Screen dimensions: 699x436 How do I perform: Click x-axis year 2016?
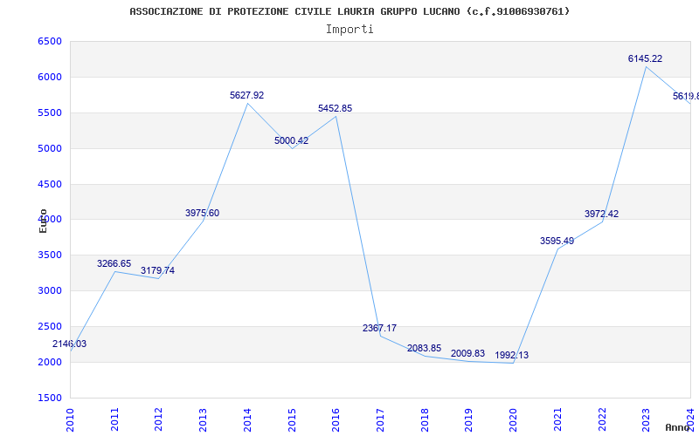tap(336, 419)
